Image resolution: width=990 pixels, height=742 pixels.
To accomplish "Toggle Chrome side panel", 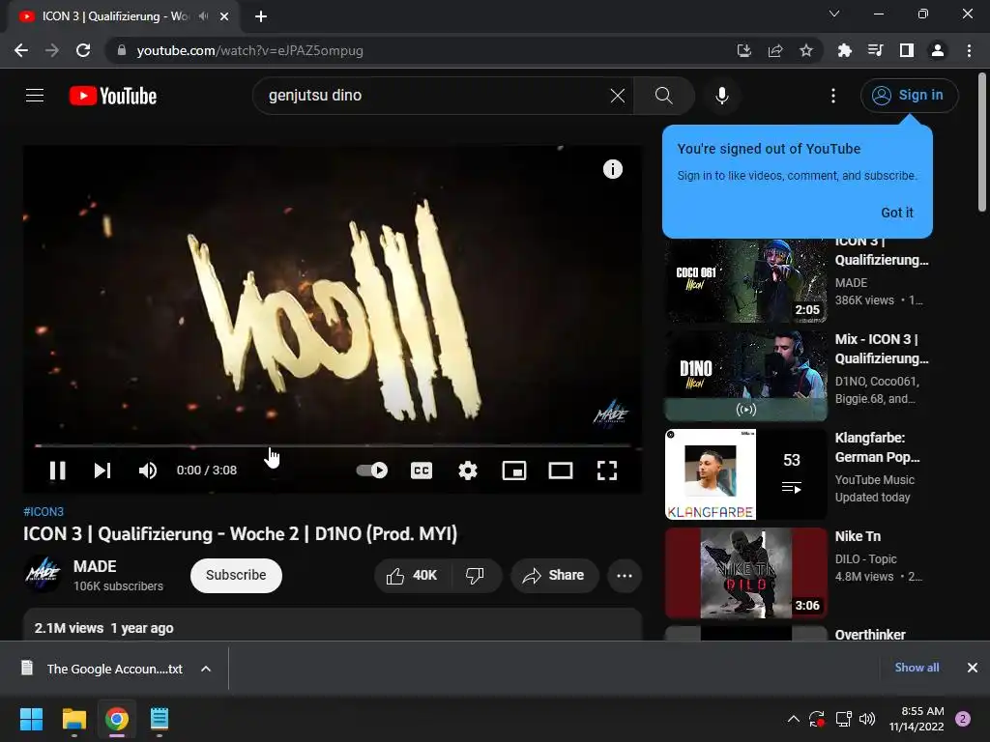I will click(907, 50).
